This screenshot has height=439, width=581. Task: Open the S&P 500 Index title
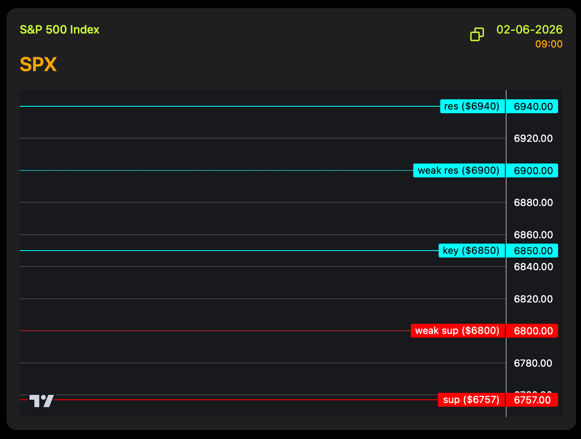60,30
